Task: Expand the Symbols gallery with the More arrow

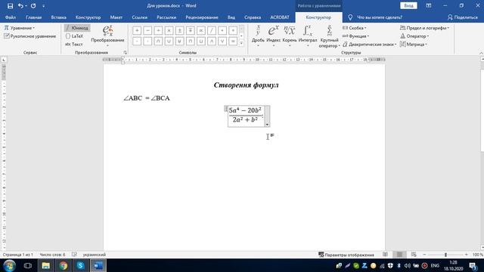Action: click(x=241, y=43)
